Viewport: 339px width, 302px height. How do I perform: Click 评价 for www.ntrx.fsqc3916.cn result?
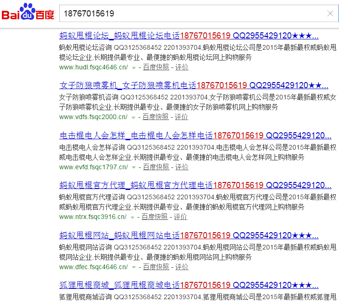tap(180, 217)
